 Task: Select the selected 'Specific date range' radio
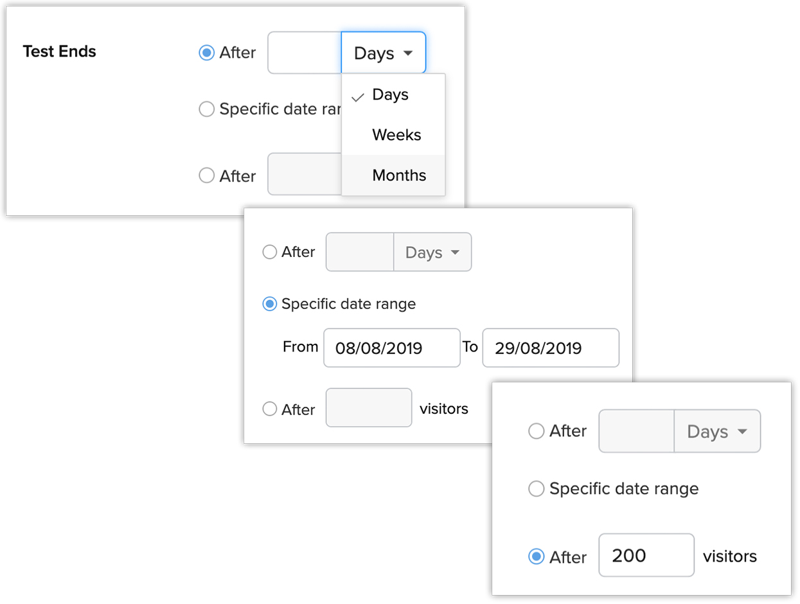270,304
